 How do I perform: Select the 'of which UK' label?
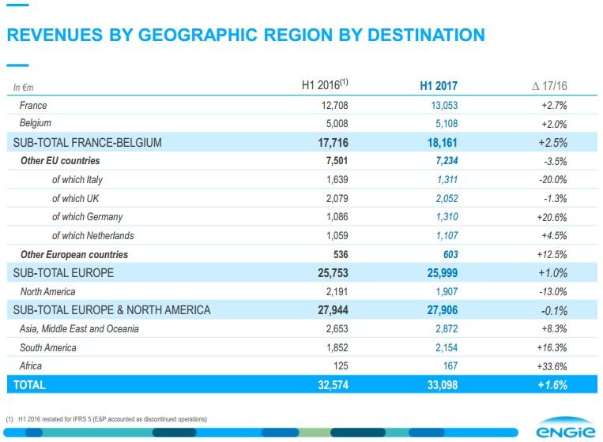point(75,198)
